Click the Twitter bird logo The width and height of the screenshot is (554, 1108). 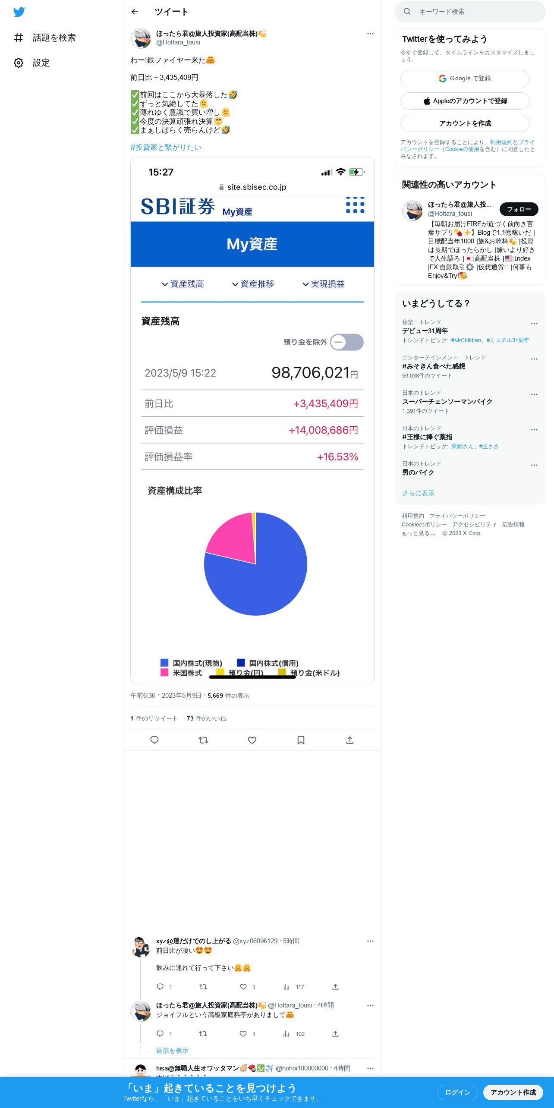click(19, 12)
